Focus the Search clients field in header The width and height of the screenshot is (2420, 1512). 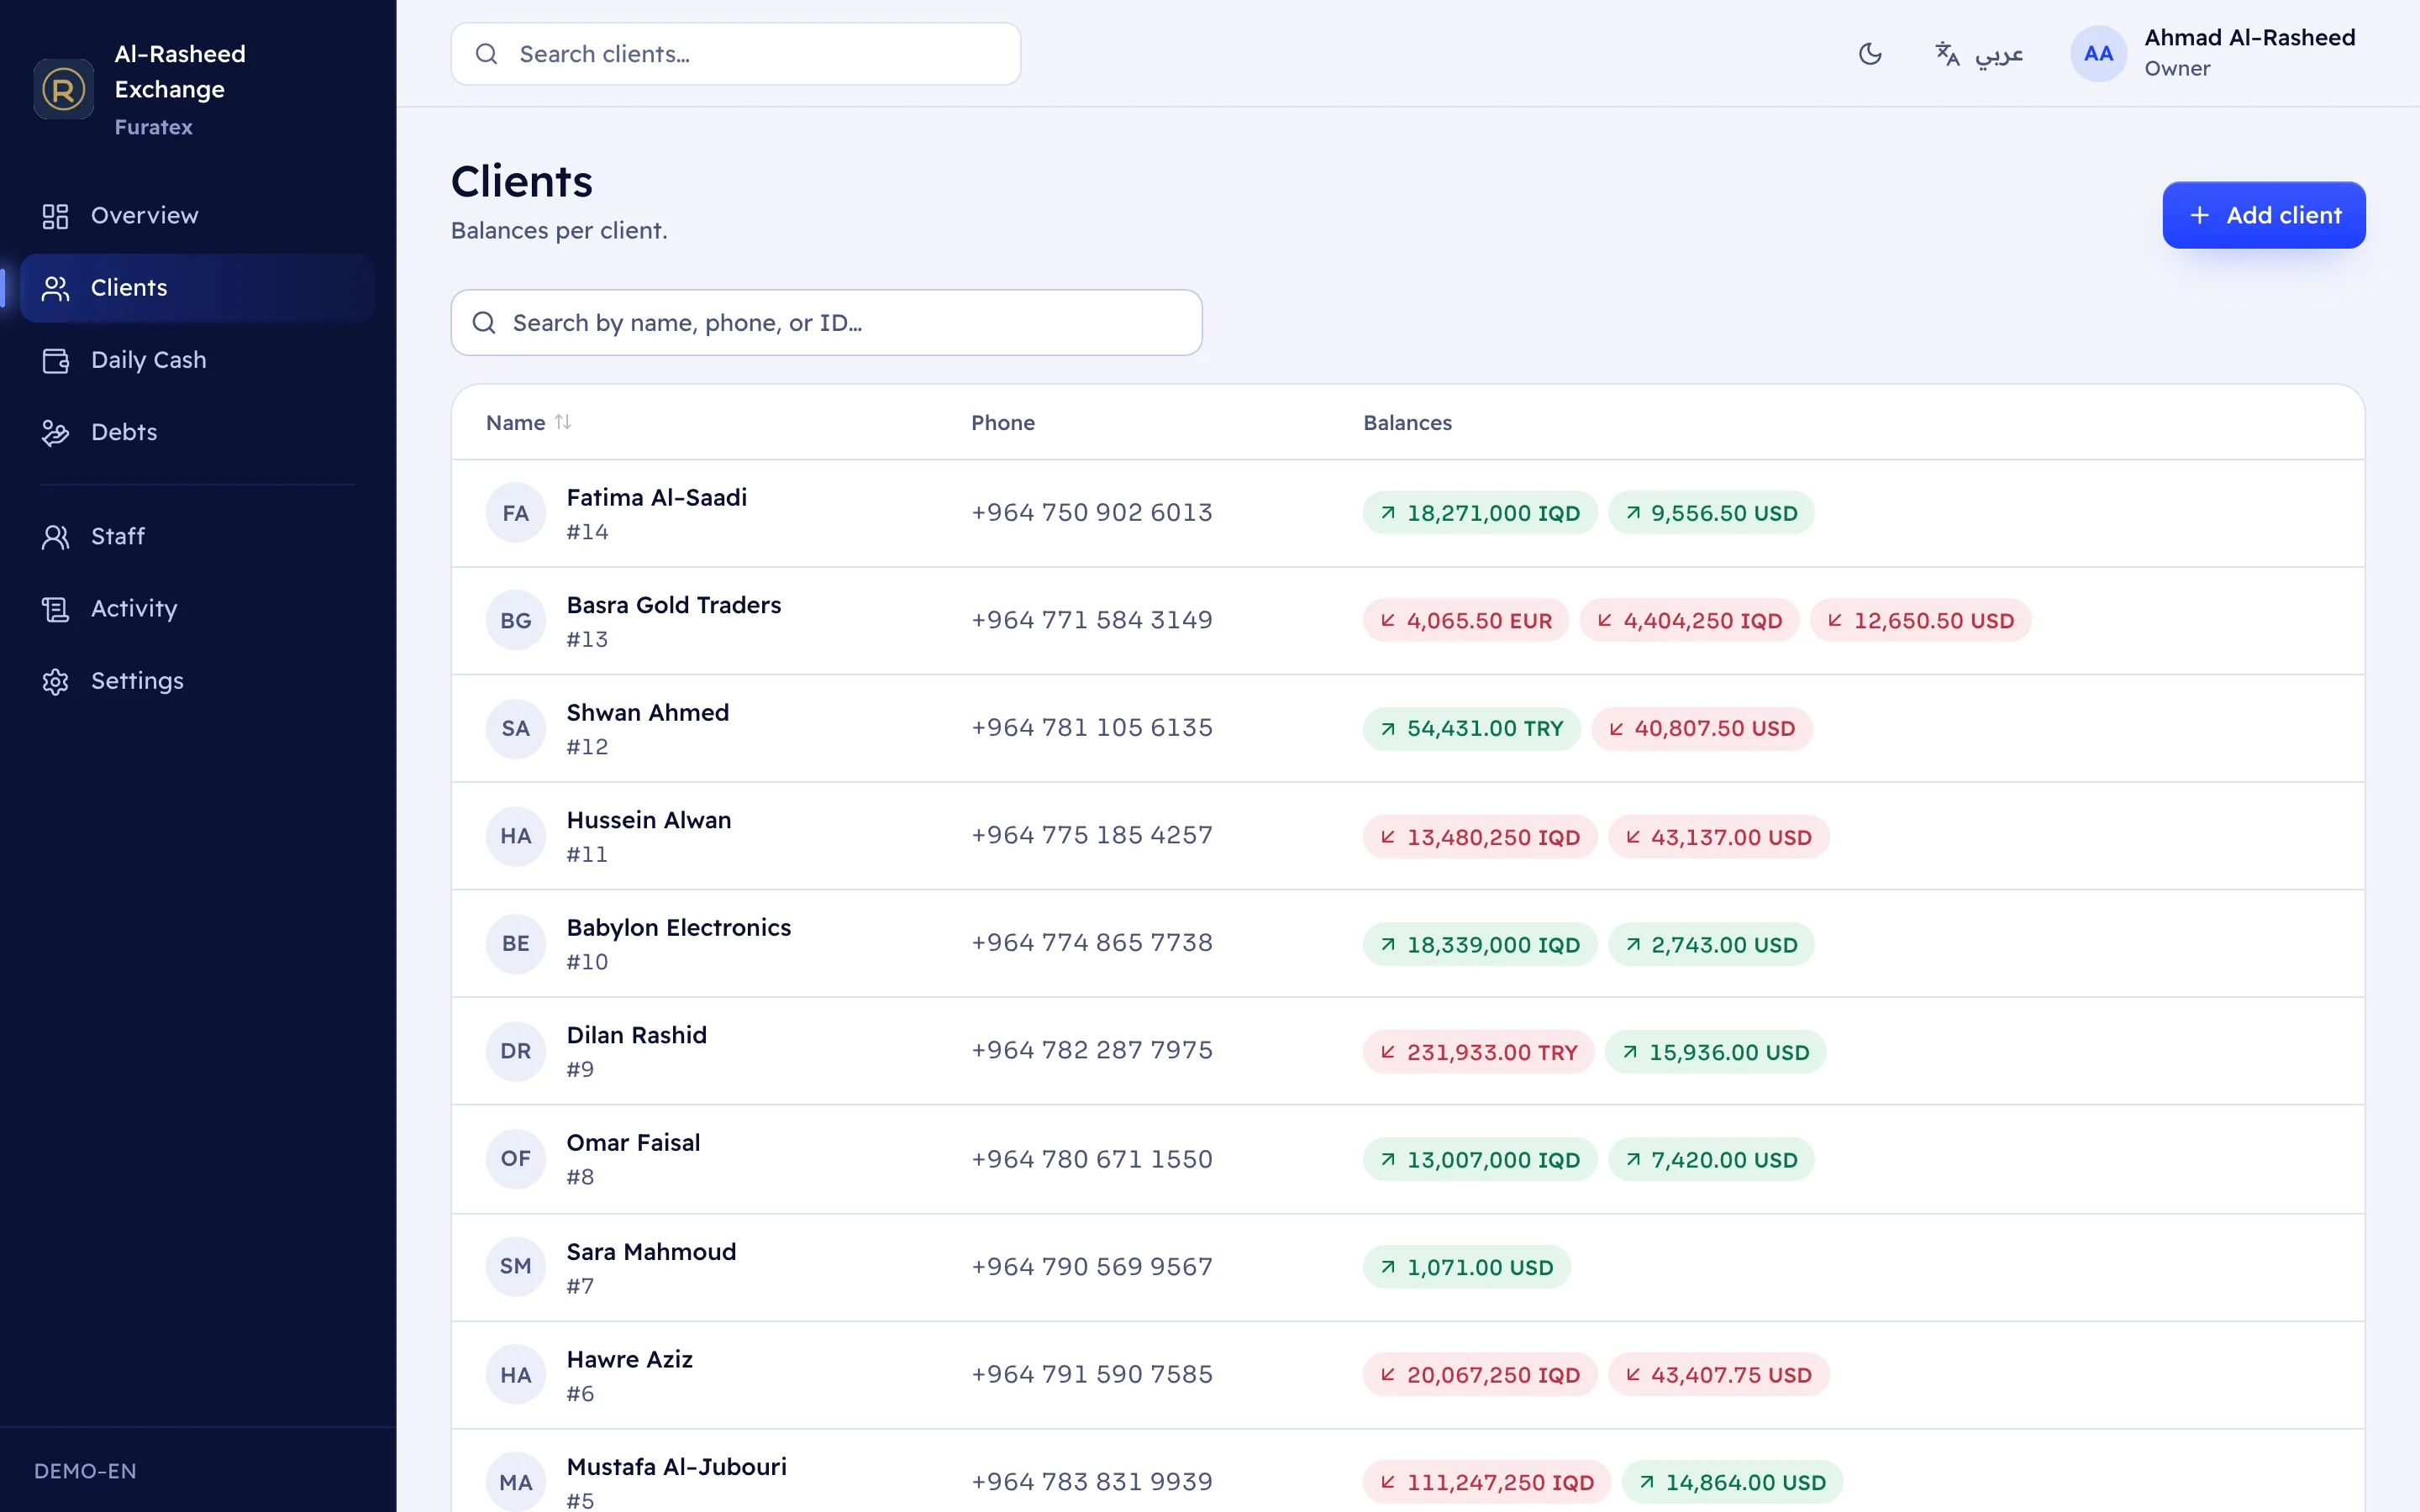[x=736, y=54]
